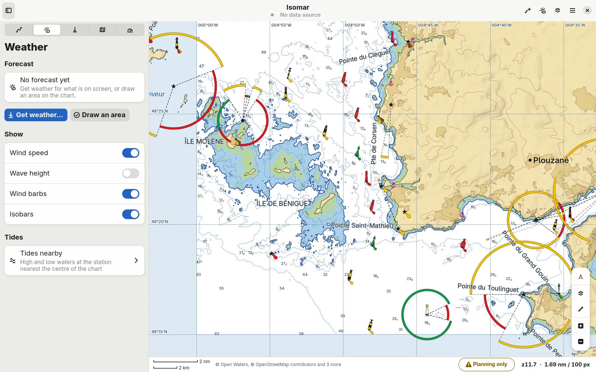Viewport: 596px width, 372px height.
Task: Disable the Wind speed switch
Action: 131,153
